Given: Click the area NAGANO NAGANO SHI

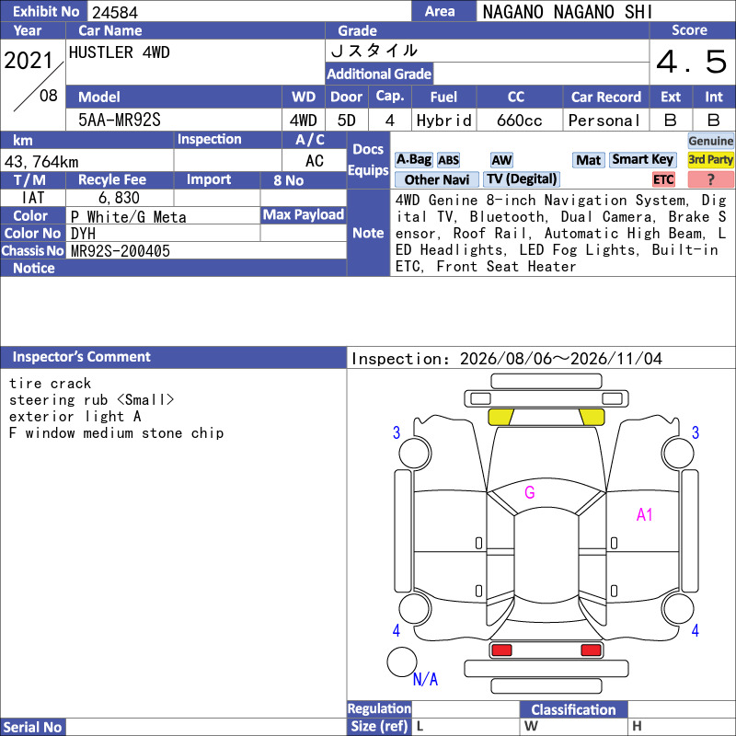Looking at the screenshot, I should 568,12.
